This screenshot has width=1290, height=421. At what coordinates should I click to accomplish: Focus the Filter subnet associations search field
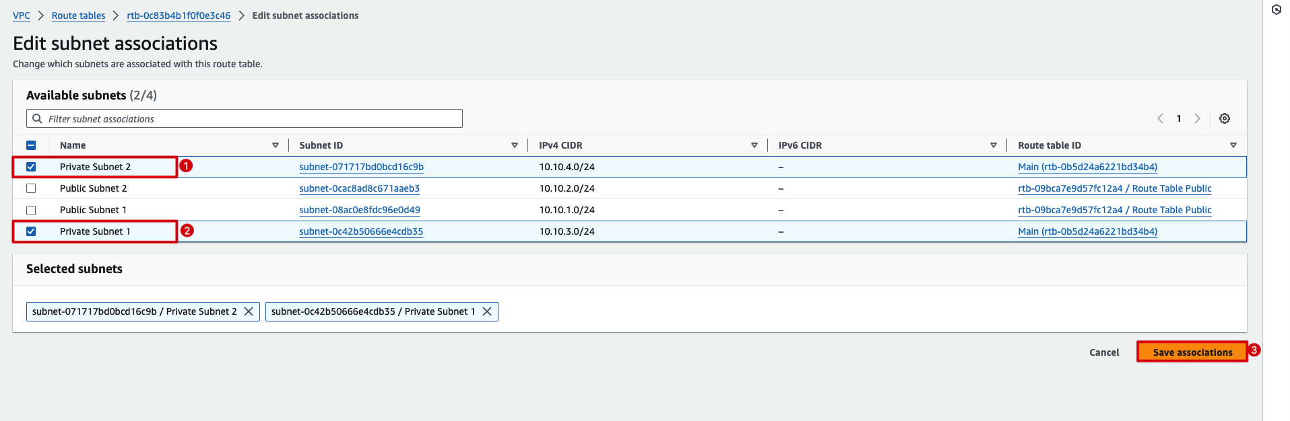pos(249,119)
